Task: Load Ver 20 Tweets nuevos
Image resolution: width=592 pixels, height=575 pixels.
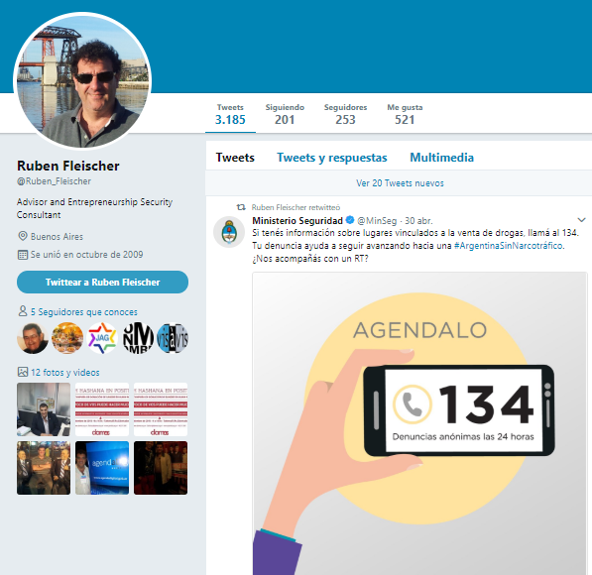Action: 400,183
